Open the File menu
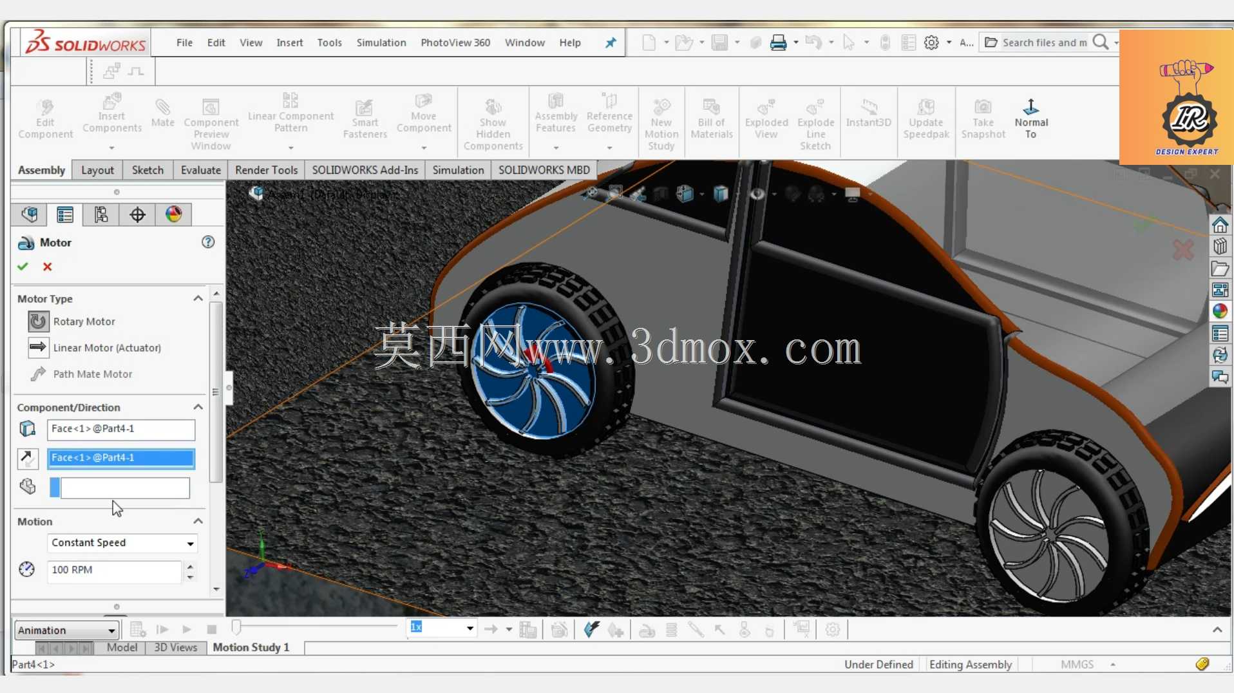Image resolution: width=1234 pixels, height=693 pixels. click(184, 43)
